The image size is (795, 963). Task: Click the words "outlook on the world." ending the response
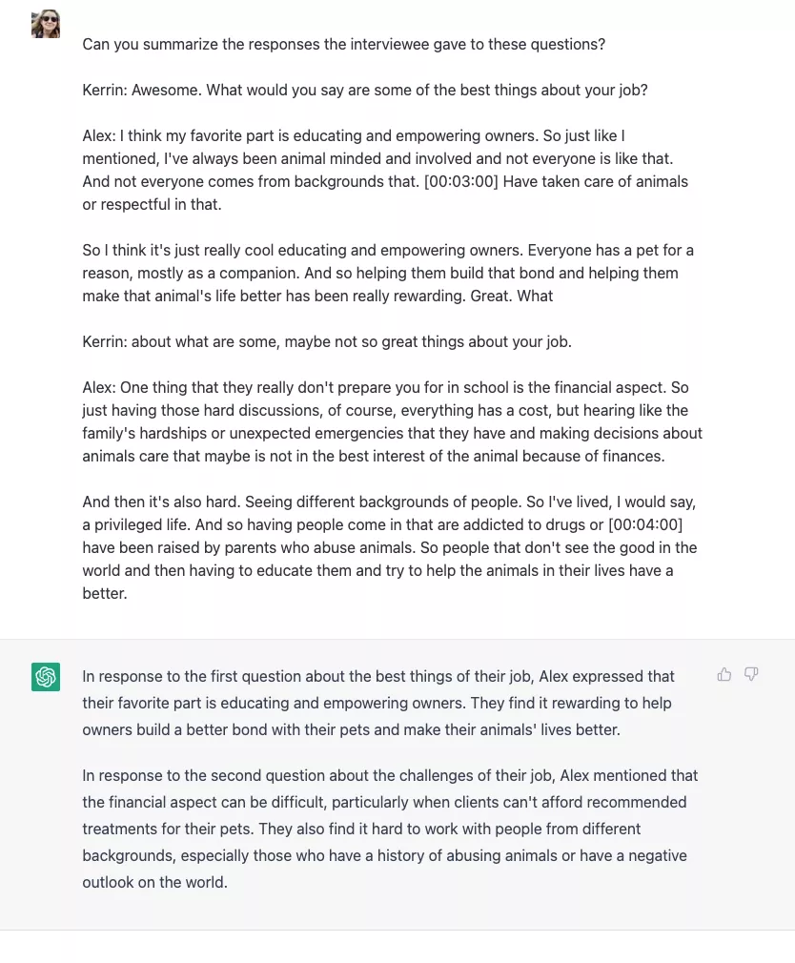[x=154, y=882]
